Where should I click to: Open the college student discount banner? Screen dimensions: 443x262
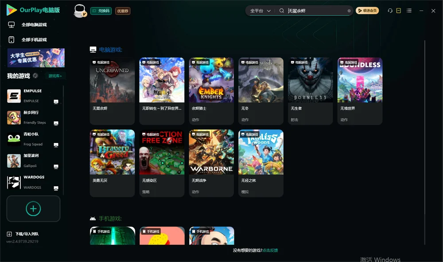36,58
